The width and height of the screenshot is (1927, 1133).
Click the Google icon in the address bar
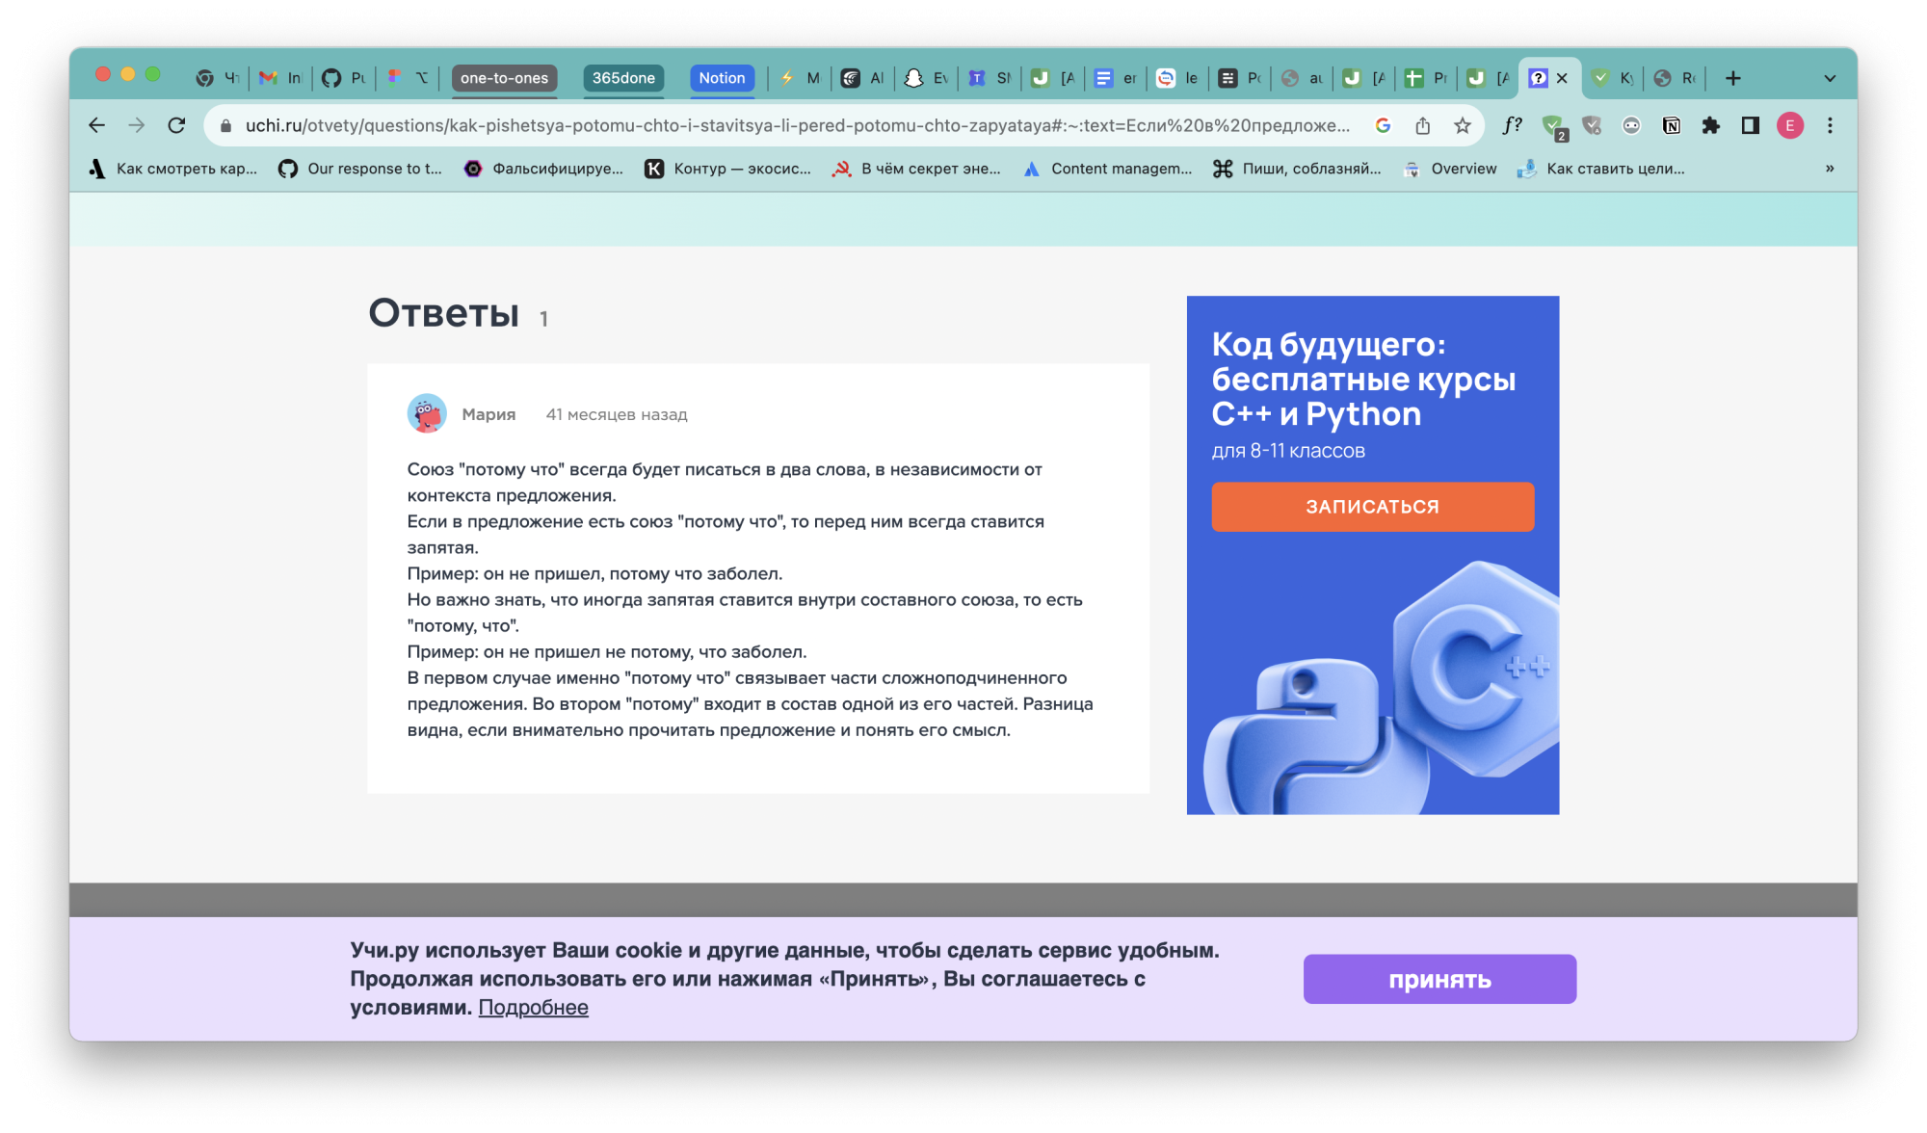pyautogui.click(x=1384, y=125)
